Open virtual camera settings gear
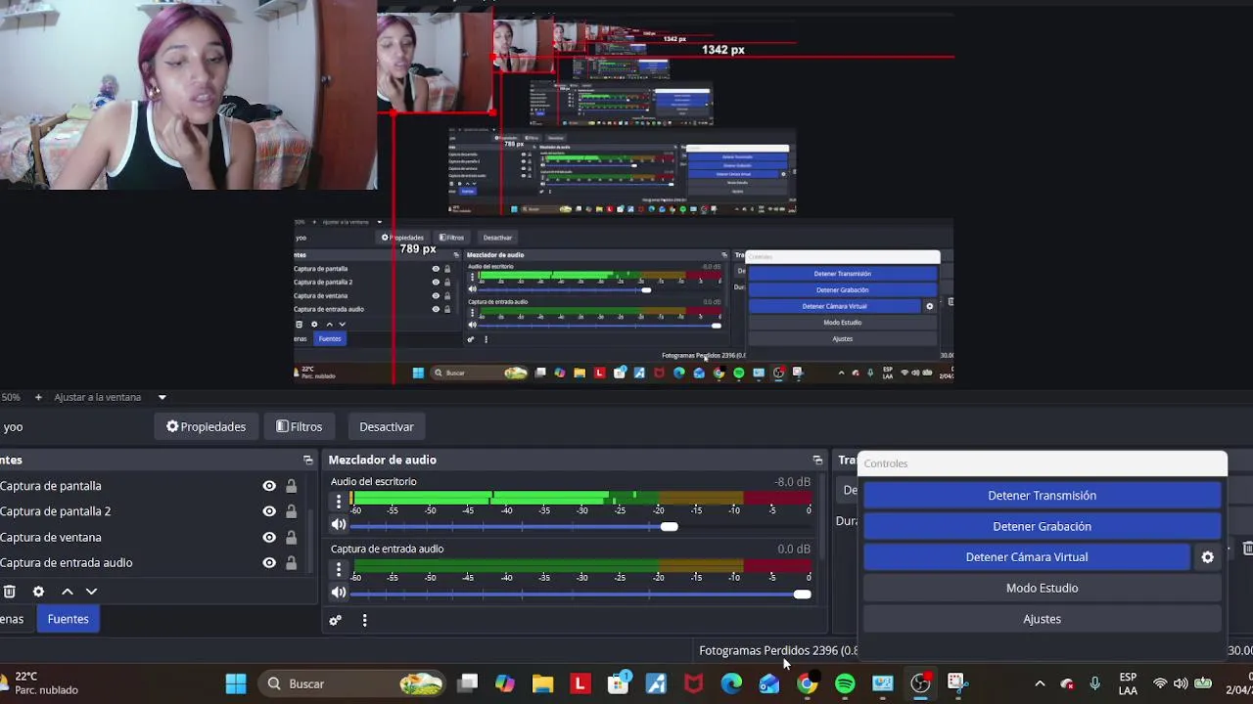The width and height of the screenshot is (1253, 704). pos(1207,557)
